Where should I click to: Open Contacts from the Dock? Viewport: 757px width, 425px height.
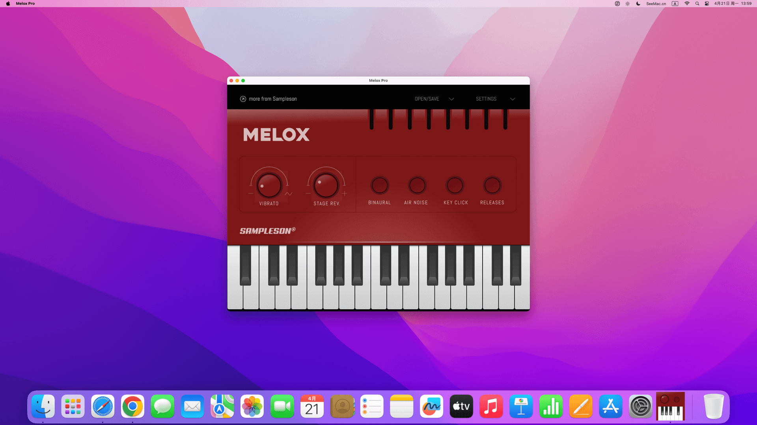pyautogui.click(x=342, y=406)
